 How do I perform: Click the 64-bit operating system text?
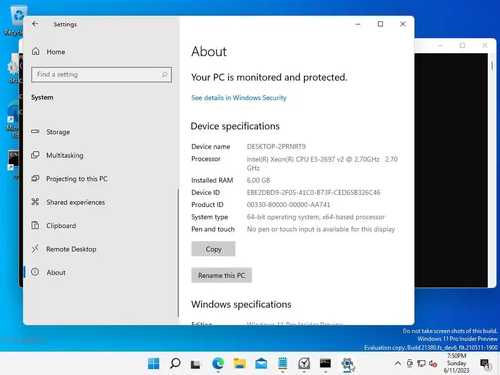316,217
